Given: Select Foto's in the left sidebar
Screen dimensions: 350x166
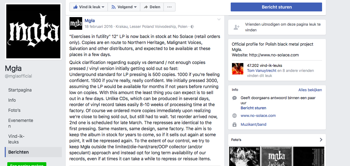Looking at the screenshot, I should tap(14, 110).
